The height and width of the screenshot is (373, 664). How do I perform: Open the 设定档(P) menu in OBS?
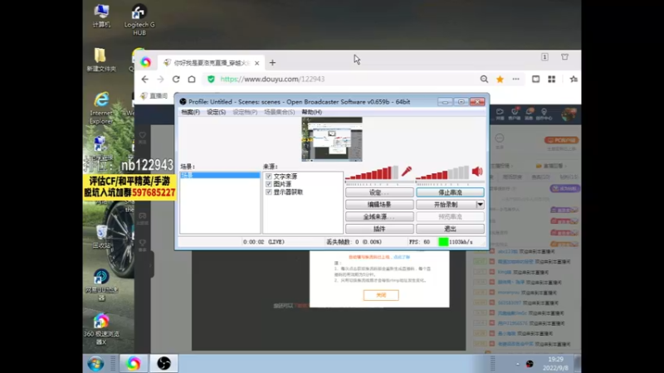245,112
